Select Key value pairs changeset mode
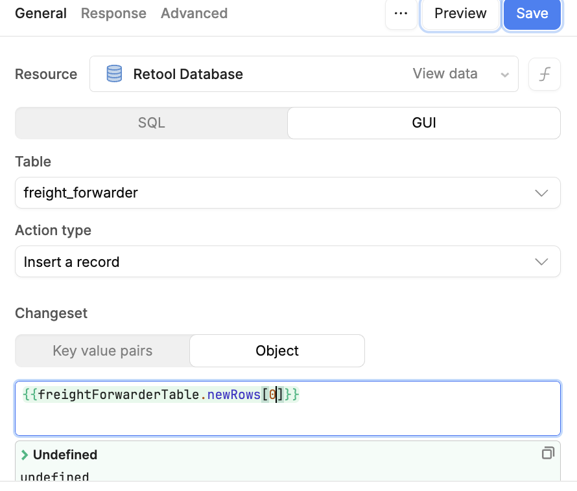This screenshot has height=491, width=577. (x=102, y=350)
